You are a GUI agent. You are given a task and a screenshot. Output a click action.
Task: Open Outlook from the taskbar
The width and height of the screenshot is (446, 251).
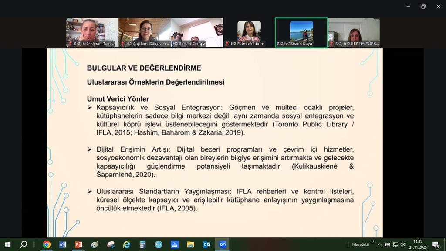pyautogui.click(x=206, y=244)
